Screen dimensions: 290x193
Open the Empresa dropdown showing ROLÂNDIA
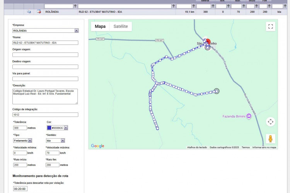[45, 30]
